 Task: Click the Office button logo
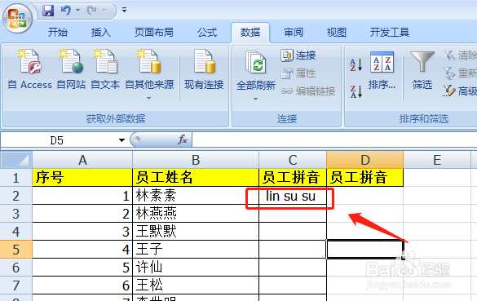click(x=17, y=18)
